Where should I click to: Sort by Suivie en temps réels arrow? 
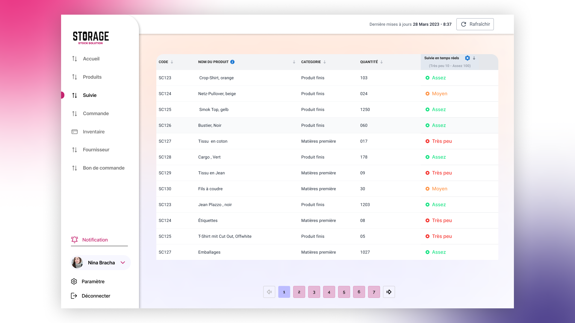coord(474,58)
